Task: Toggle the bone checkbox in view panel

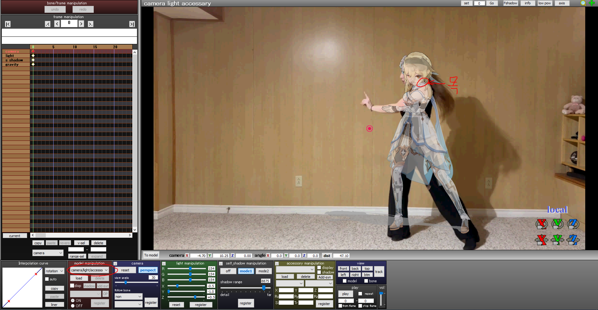Action: [366, 281]
